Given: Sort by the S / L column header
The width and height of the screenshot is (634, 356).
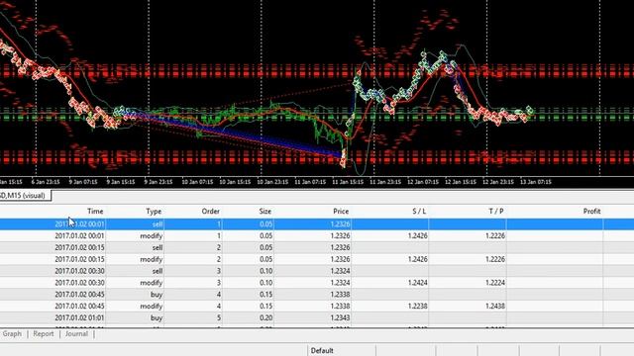Looking at the screenshot, I should (419, 211).
